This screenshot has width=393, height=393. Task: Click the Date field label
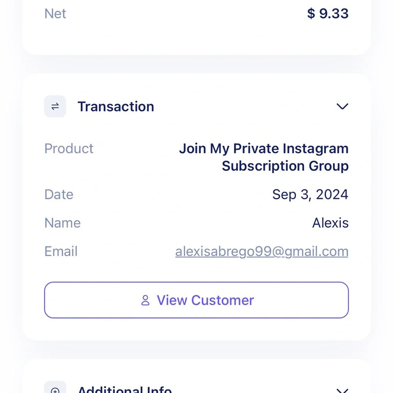[x=59, y=195]
